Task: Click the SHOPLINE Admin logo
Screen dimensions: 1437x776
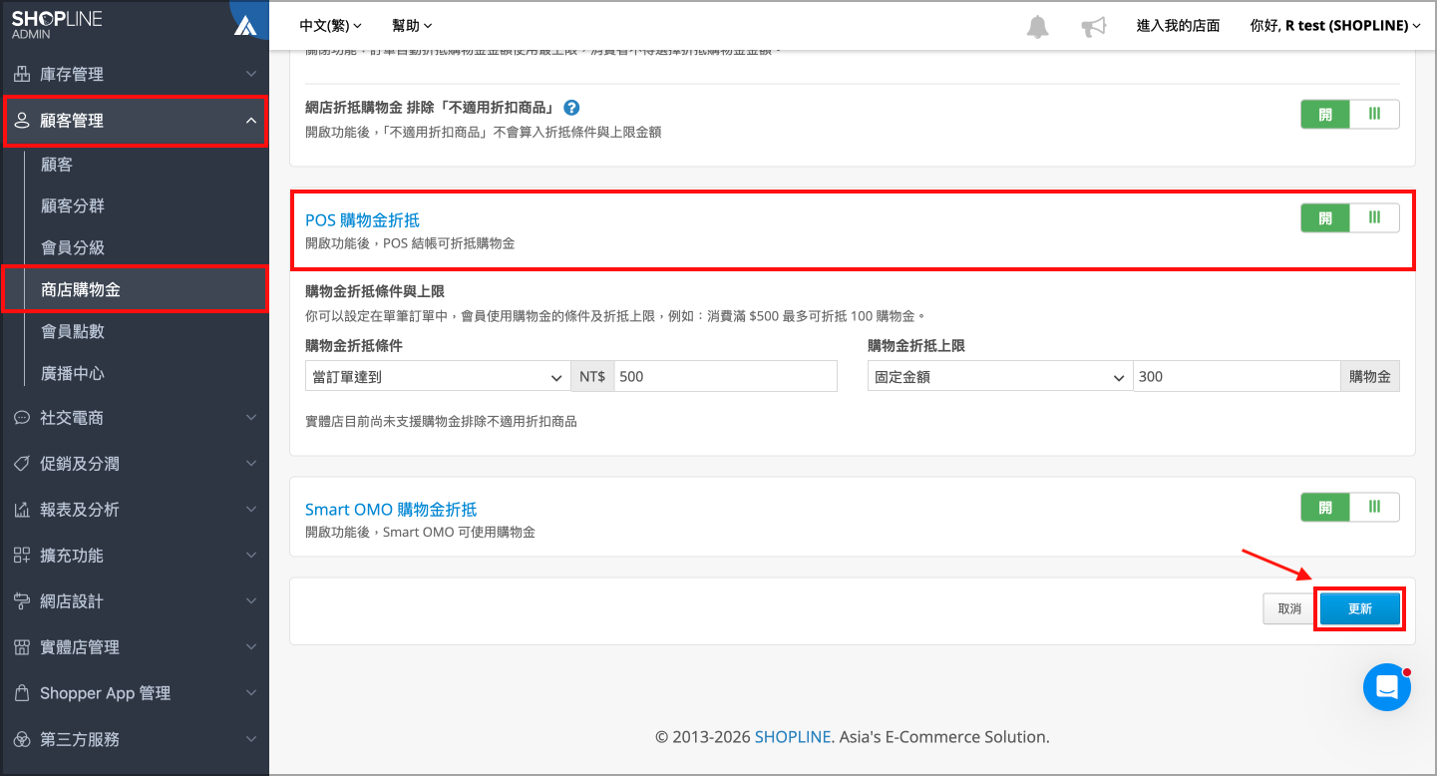Action: 57,24
